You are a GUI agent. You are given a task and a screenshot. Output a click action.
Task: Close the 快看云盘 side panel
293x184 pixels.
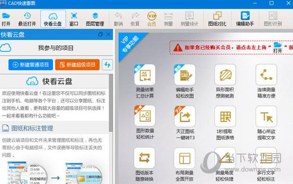pyautogui.click(x=108, y=34)
